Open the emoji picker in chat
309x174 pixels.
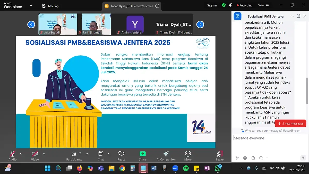245,158
